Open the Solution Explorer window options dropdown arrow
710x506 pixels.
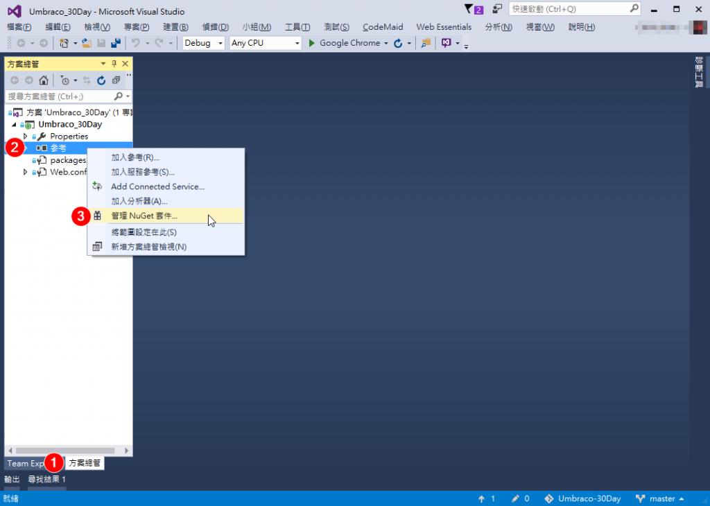click(x=103, y=64)
